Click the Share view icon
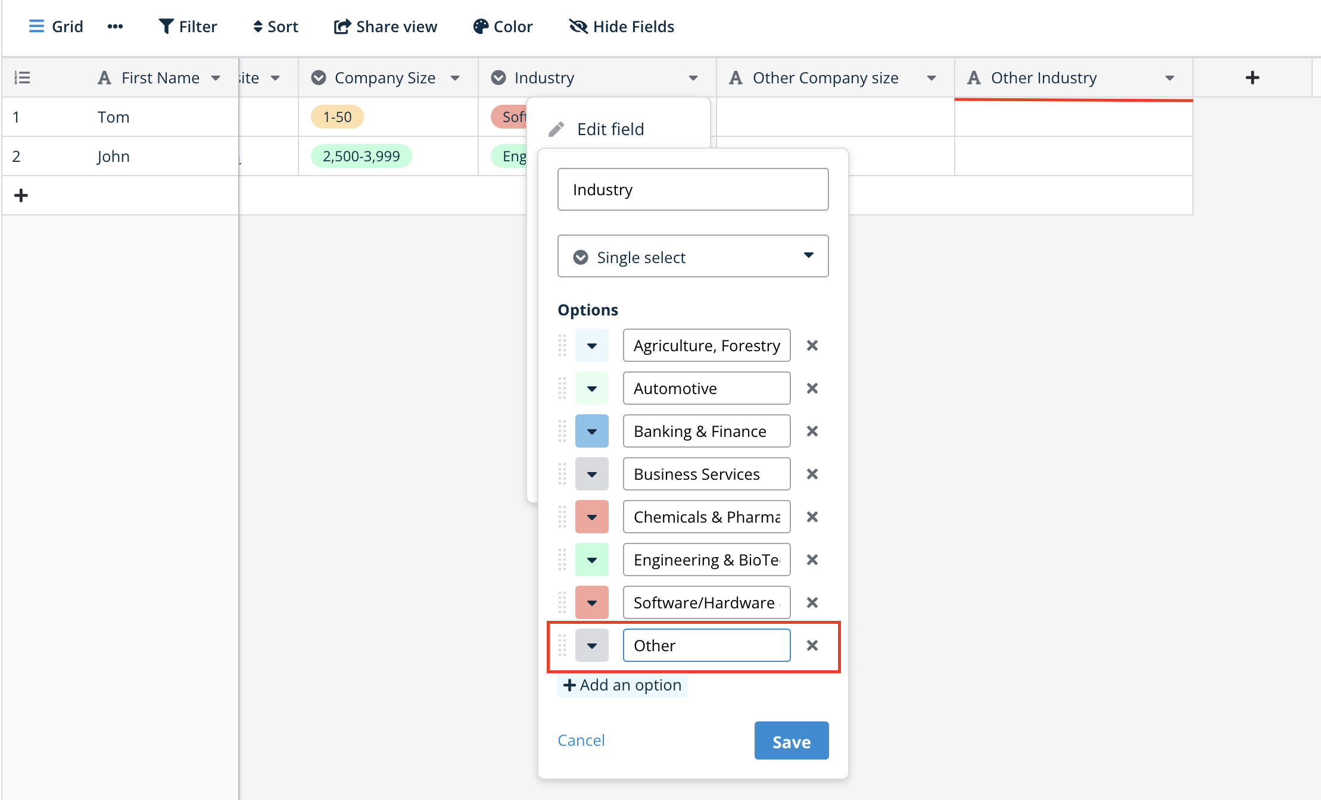Image resolution: width=1321 pixels, height=800 pixels. (342, 27)
